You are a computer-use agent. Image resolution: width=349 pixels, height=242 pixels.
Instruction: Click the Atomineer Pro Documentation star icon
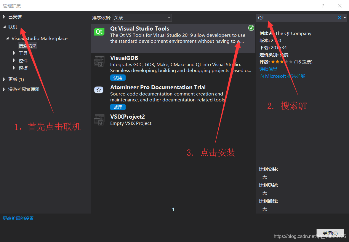(99, 90)
